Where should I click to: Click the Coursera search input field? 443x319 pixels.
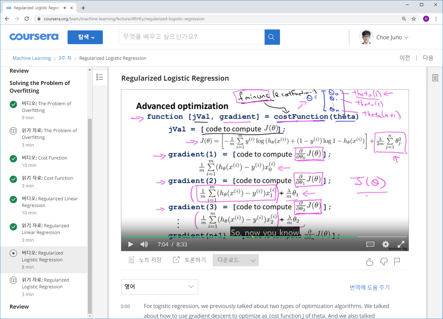point(192,37)
